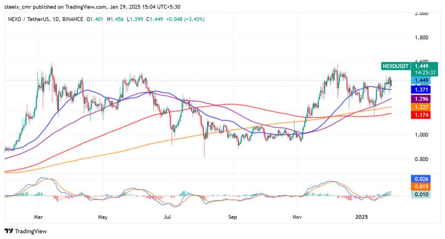445x239 pixels.
Task: Click the green NEXOUSDT symbol label
Action: pyautogui.click(x=395, y=66)
